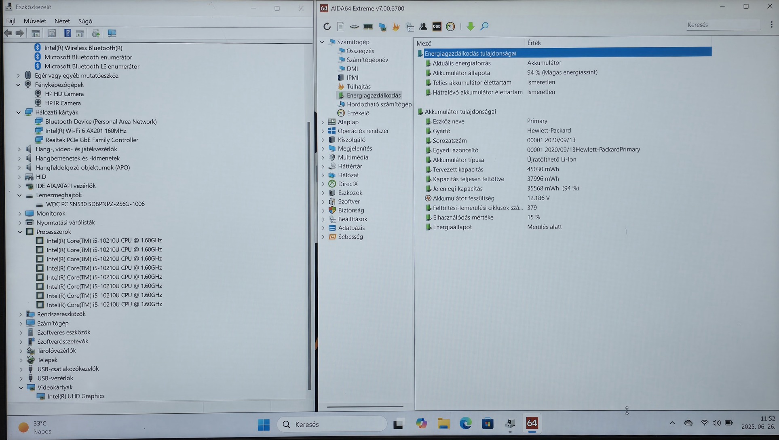This screenshot has width=779, height=440.
Task: Select Érzékelő in the Számítógép tree
Action: [x=358, y=113]
